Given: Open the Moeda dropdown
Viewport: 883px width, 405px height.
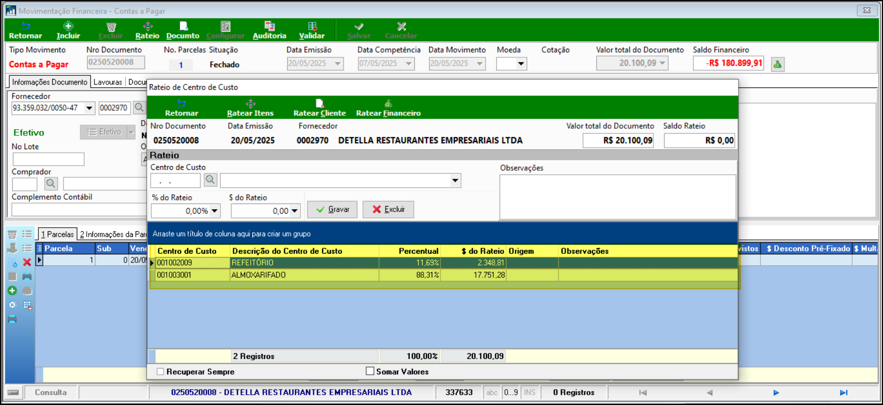Looking at the screenshot, I should coord(521,64).
